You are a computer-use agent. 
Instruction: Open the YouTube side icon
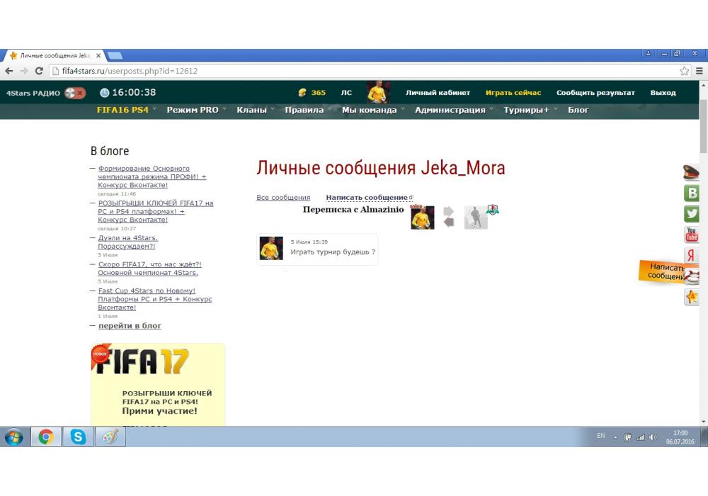(691, 235)
